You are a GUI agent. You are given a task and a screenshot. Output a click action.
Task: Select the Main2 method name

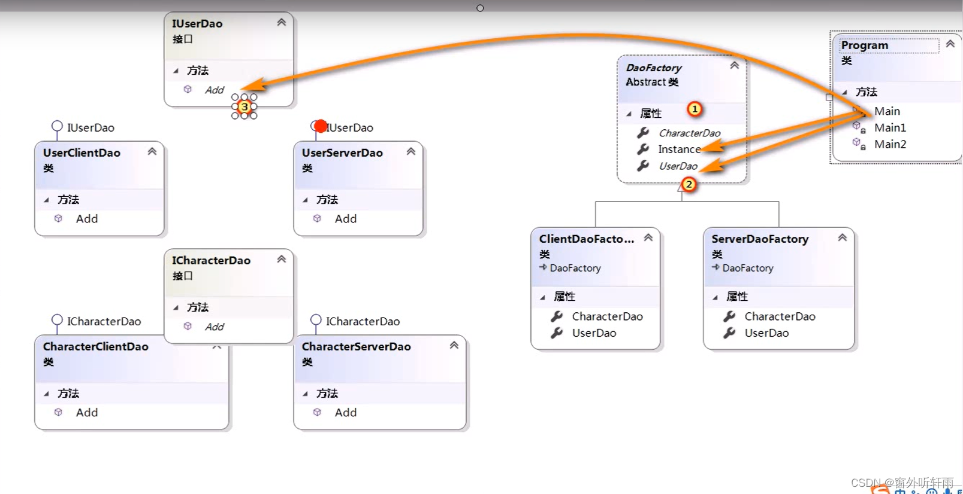point(890,144)
